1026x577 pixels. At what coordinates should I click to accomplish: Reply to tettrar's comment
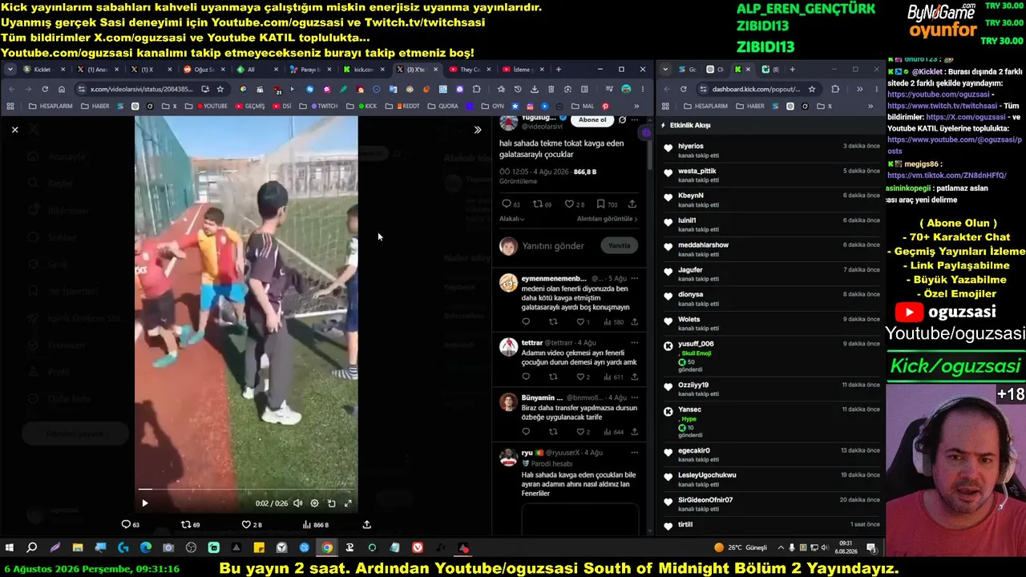point(526,377)
